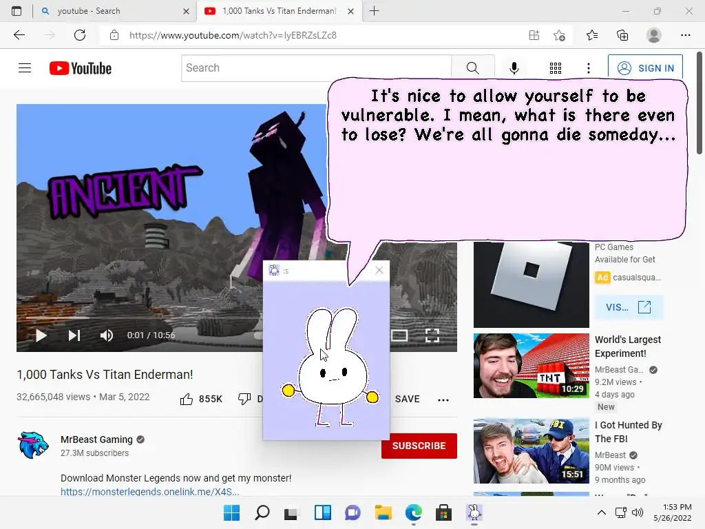Image resolution: width=705 pixels, height=529 pixels.
Task: Save the video to a playlist
Action: pyautogui.click(x=407, y=399)
